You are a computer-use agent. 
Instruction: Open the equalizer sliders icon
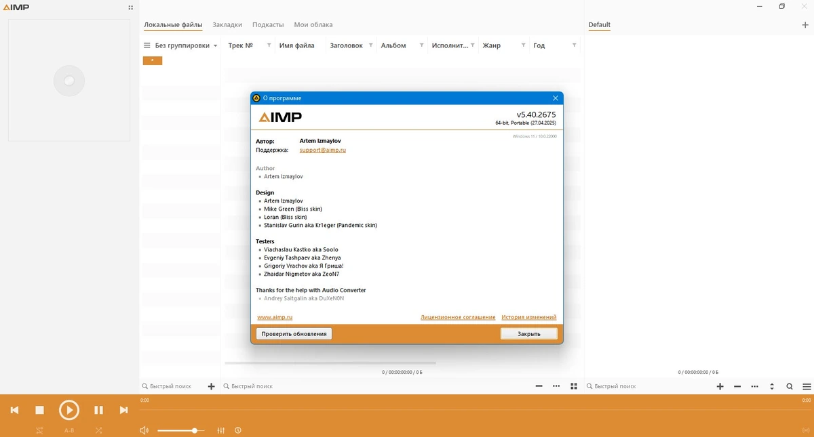(221, 430)
